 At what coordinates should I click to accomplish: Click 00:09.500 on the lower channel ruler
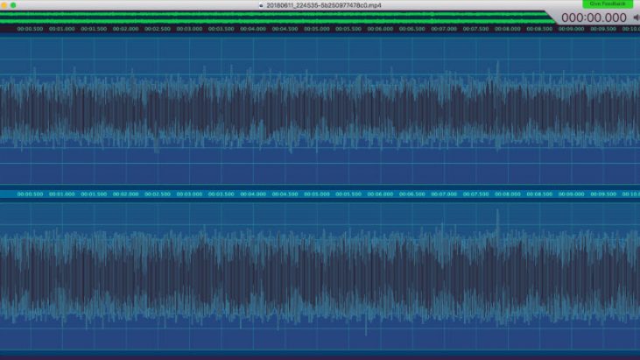click(x=603, y=194)
